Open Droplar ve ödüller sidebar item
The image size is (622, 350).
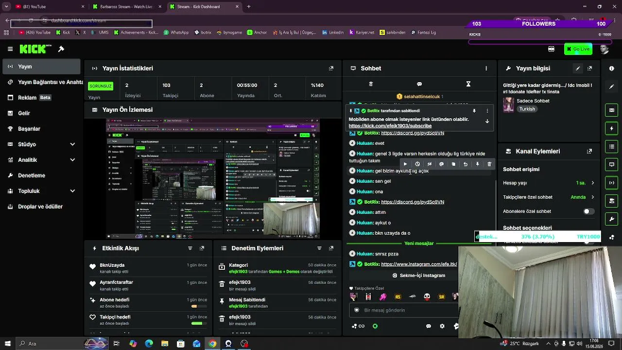(41, 207)
